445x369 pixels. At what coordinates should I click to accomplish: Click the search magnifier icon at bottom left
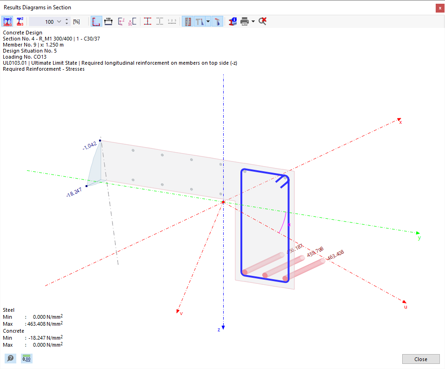coord(11,358)
